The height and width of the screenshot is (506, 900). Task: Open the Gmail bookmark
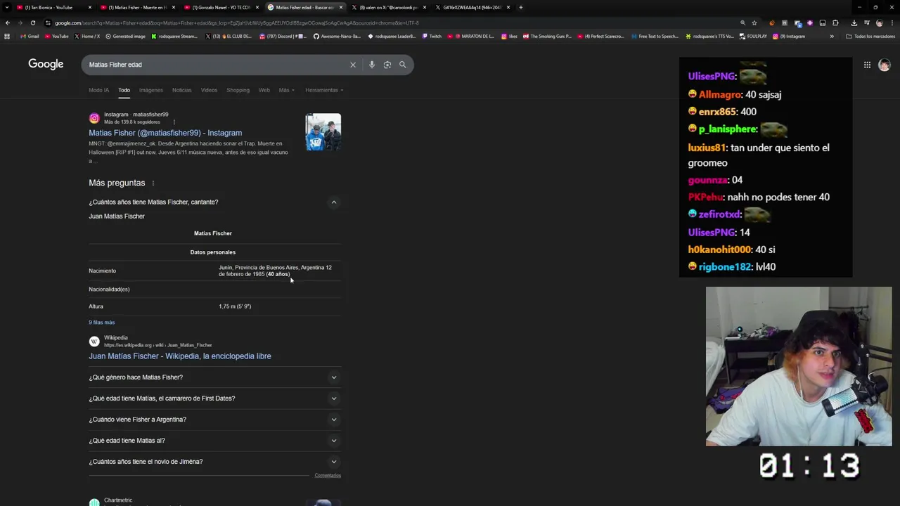pyautogui.click(x=30, y=37)
